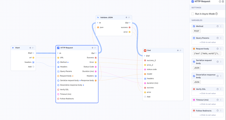Open the three-dot menu for Query Params

221,38
